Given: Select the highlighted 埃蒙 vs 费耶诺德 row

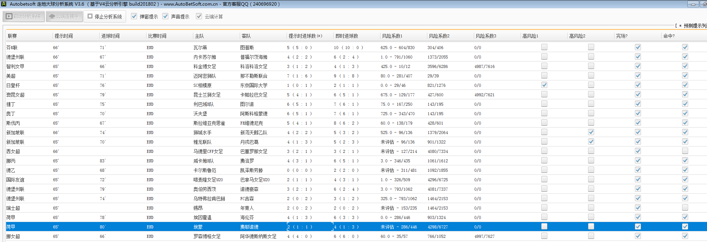Looking at the screenshot, I should click(x=198, y=227).
